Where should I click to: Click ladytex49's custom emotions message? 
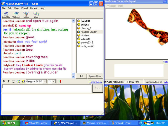click(x=34, y=67)
